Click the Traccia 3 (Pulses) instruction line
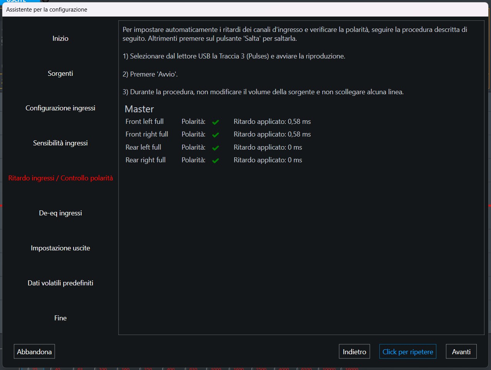The image size is (491, 370). coord(234,56)
